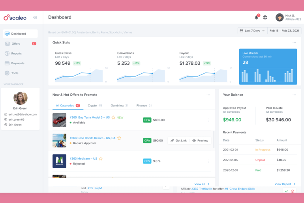The height and width of the screenshot is (203, 304).
Task: Favorite the Buy Tesla Model 3 offer star
Action: [113, 117]
